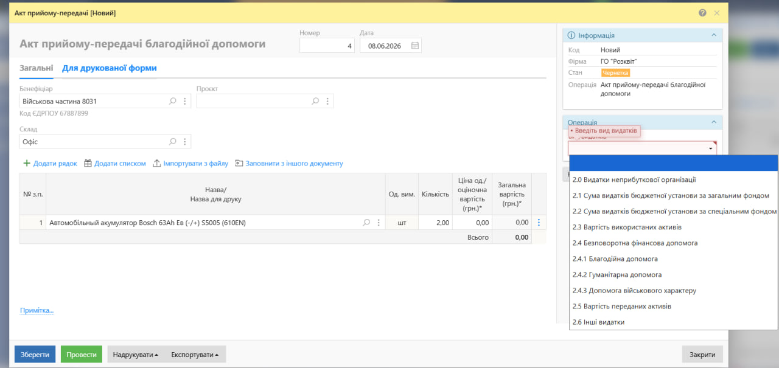Open the Примітка link
779x368 pixels.
(x=37, y=310)
